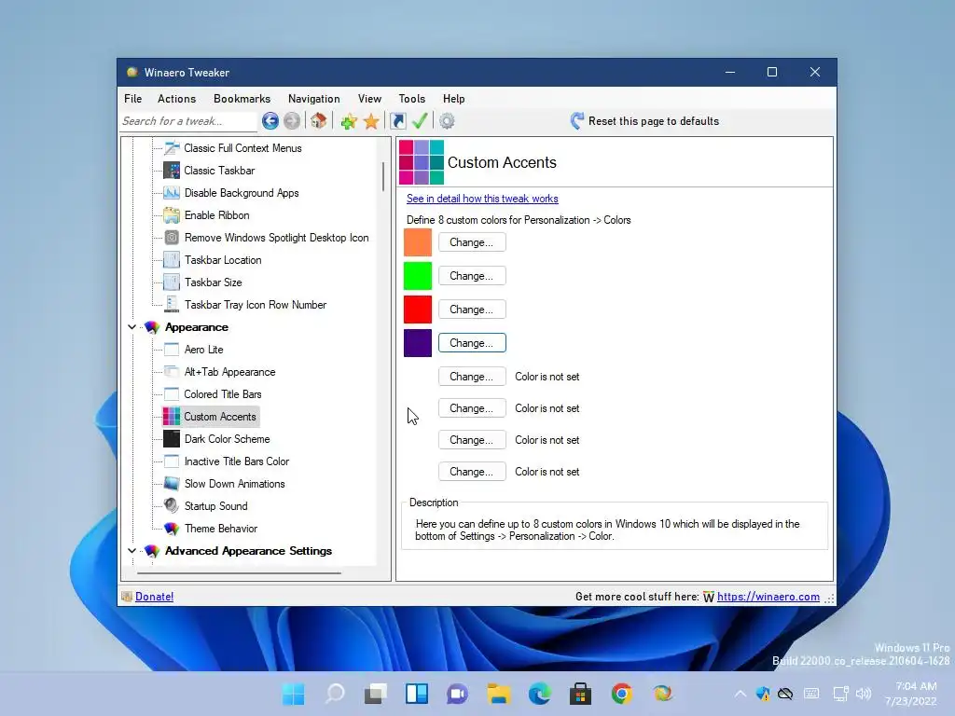Click the grey Forward navigation arrow
955x716 pixels.
(x=292, y=121)
